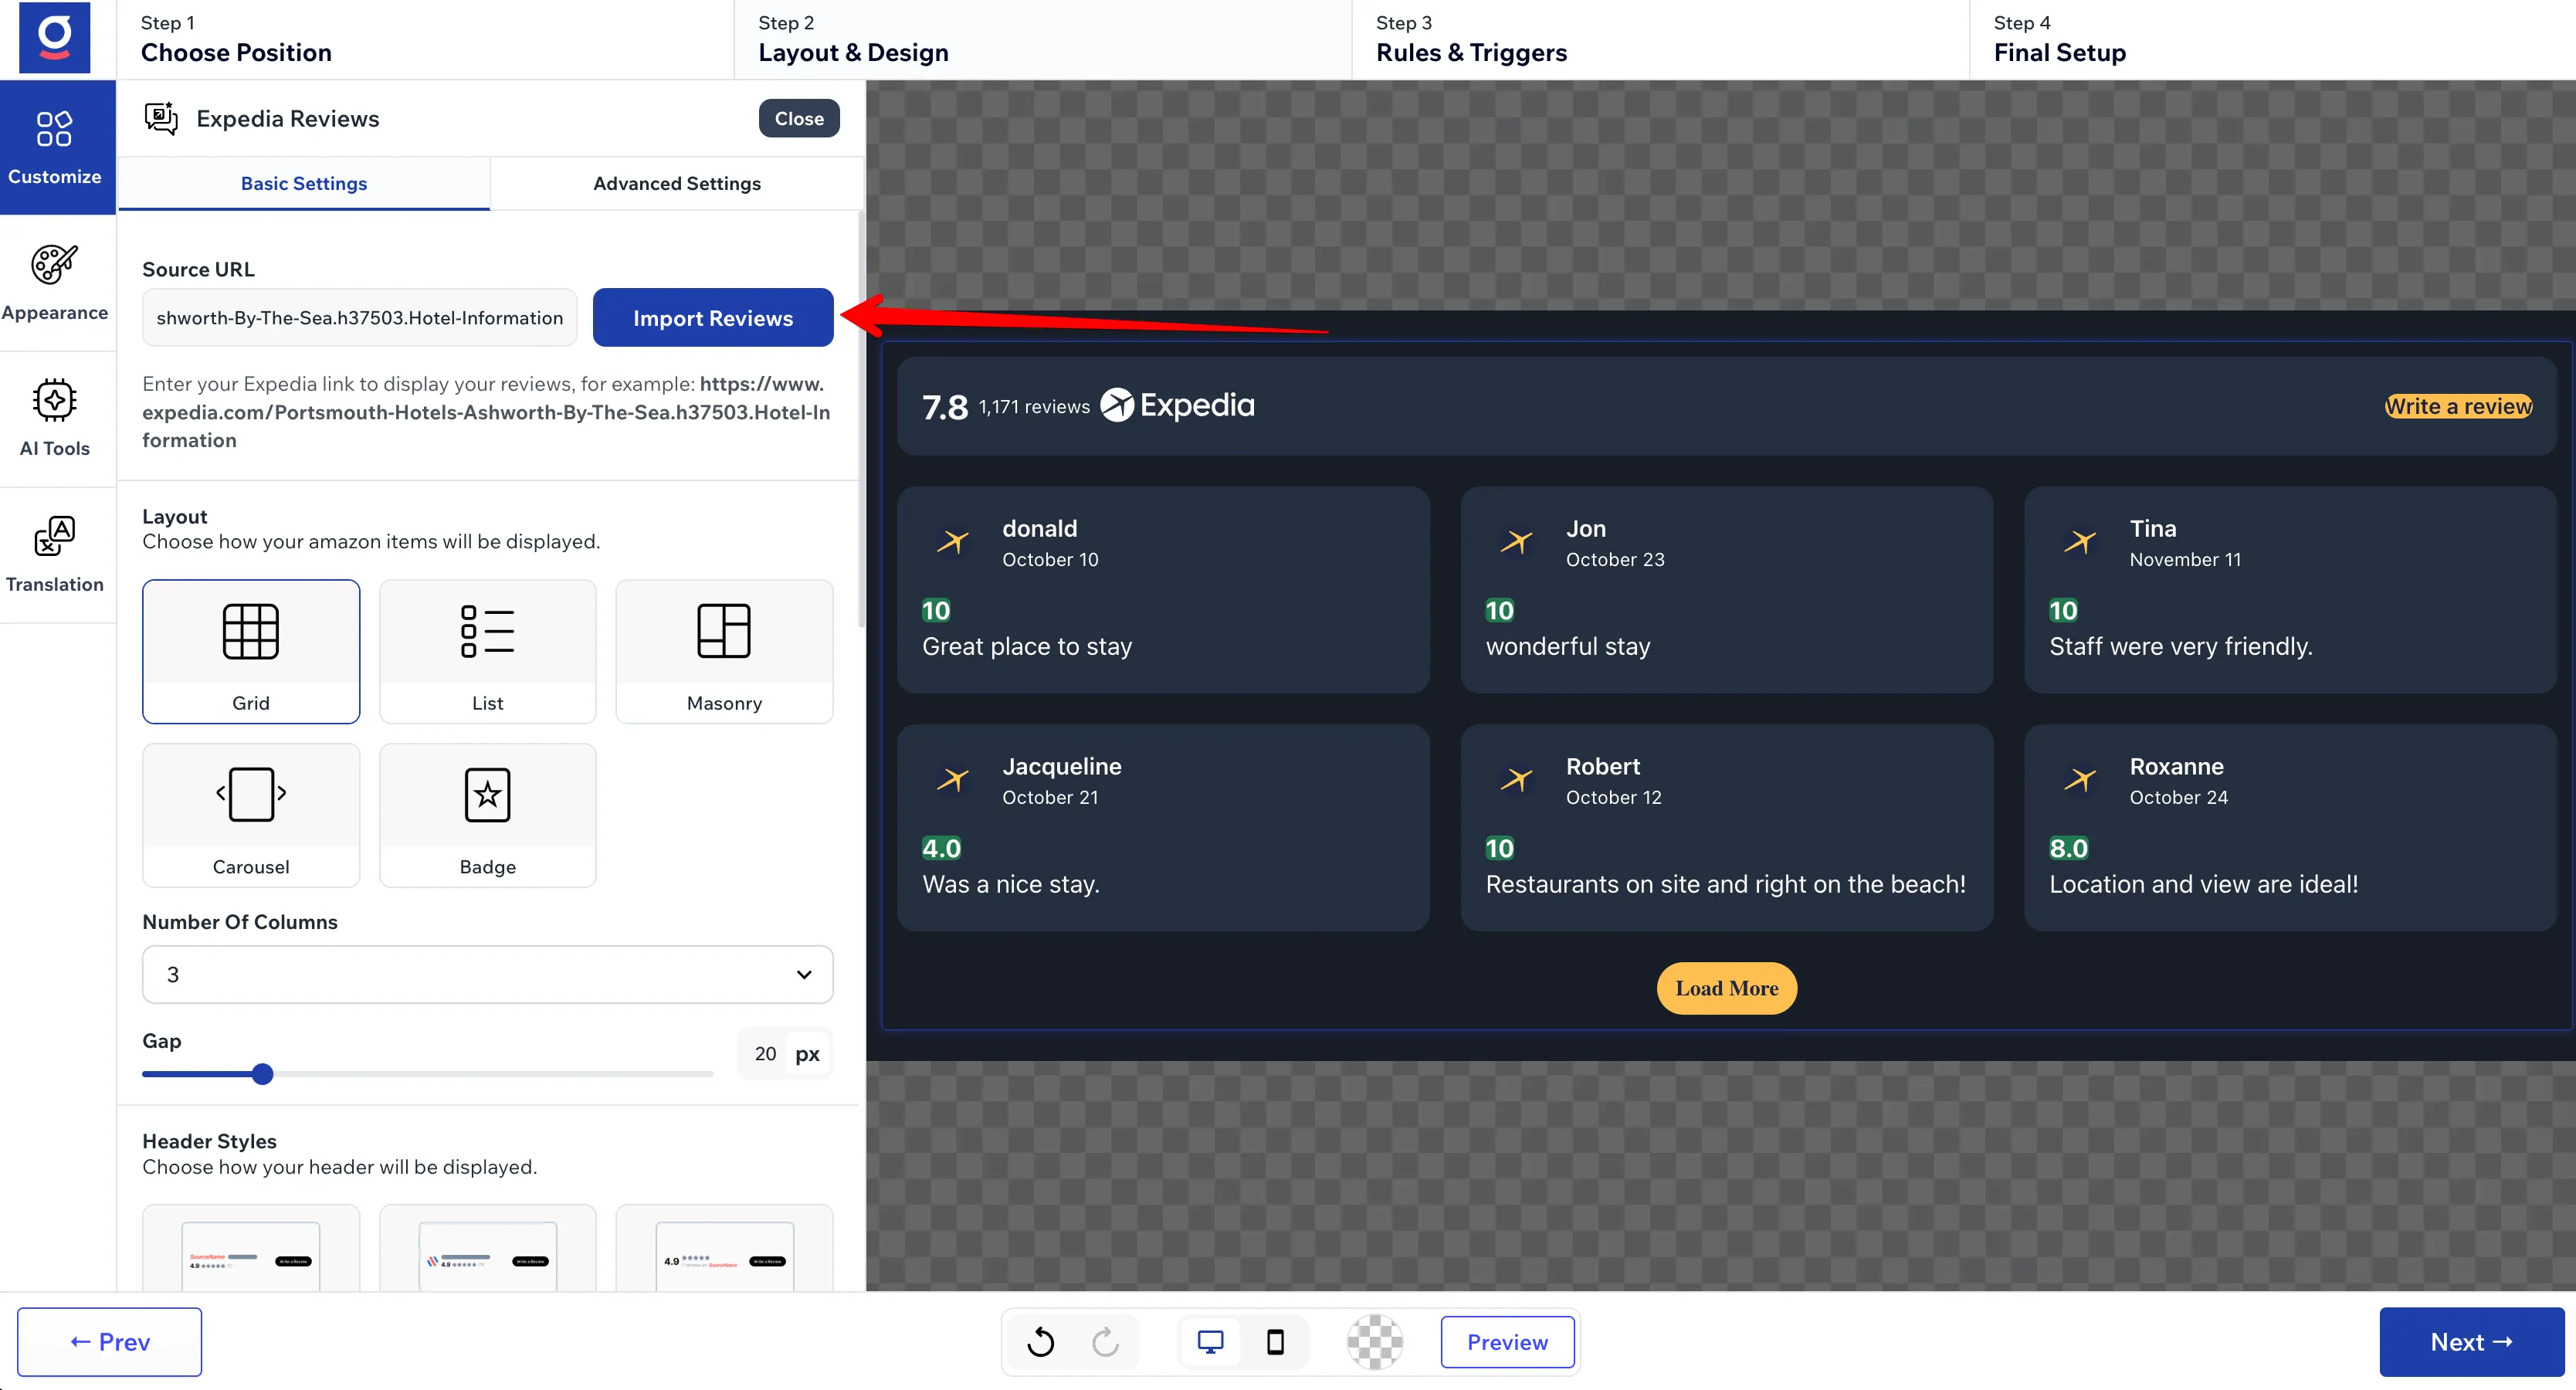Open the Appearance sidebar section
The width and height of the screenshot is (2576, 1390).
(x=55, y=283)
